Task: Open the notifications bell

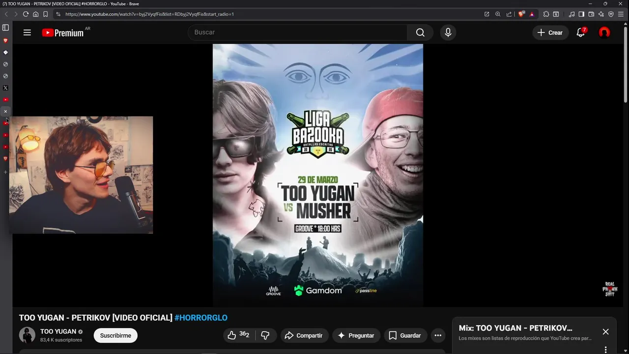Action: [x=580, y=32]
